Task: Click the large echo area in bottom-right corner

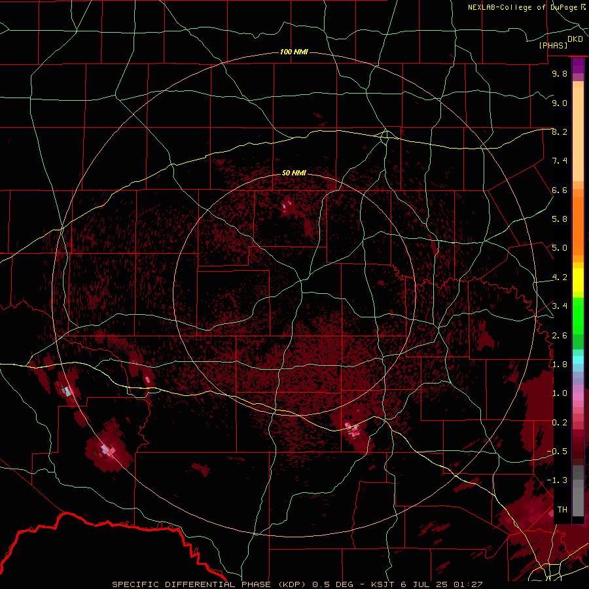Action: [x=541, y=526]
